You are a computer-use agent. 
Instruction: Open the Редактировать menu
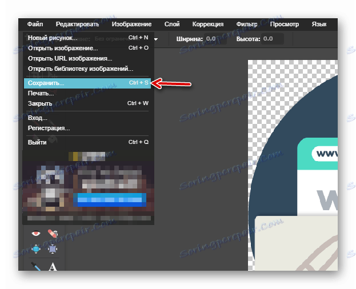coord(77,24)
